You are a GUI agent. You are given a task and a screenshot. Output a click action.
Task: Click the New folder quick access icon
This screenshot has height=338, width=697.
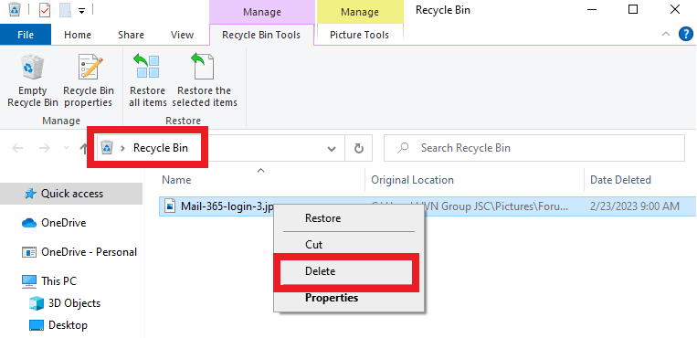coord(65,10)
